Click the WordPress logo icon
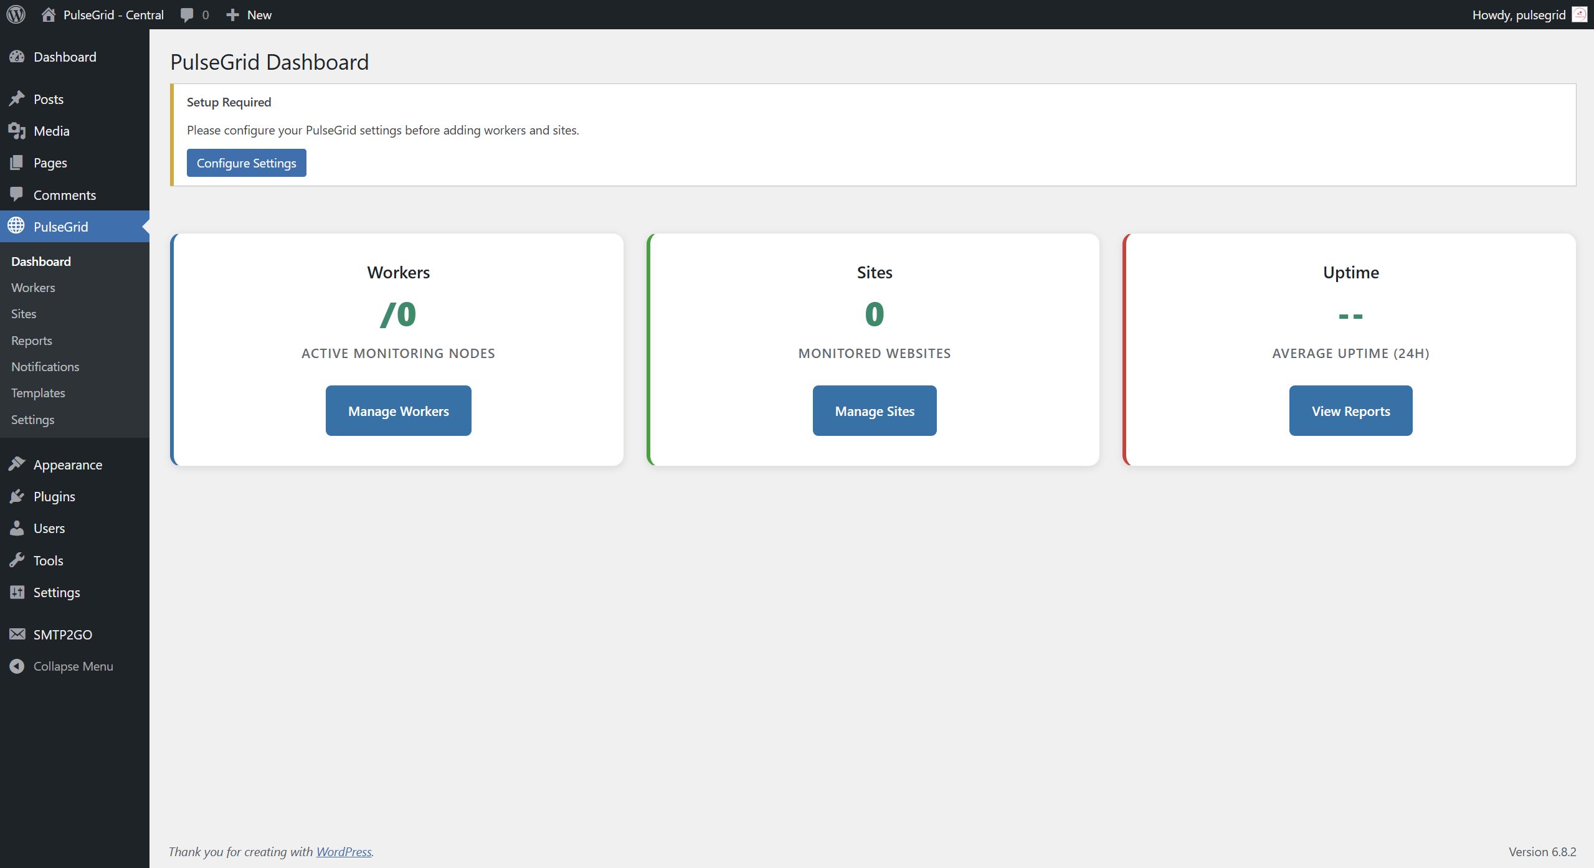The height and width of the screenshot is (868, 1594). tap(16, 14)
